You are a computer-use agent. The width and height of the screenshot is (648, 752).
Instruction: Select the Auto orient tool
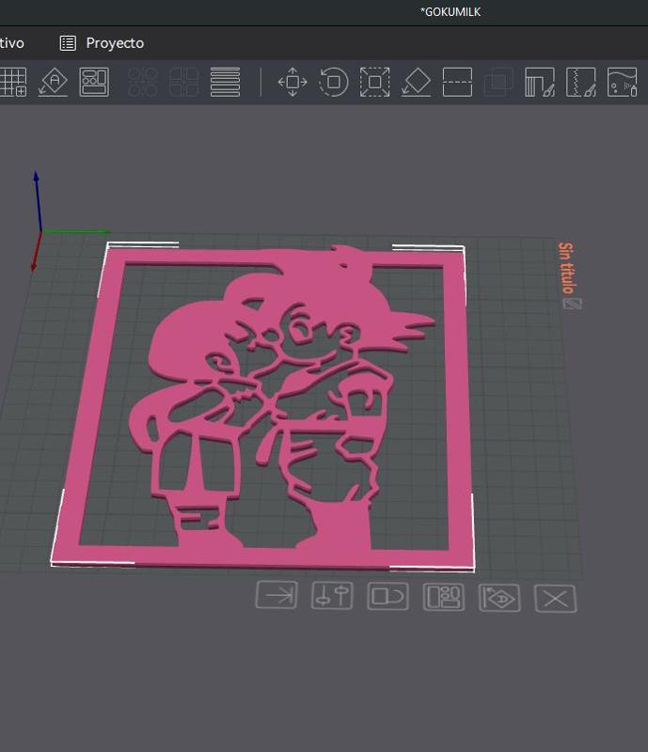[54, 82]
